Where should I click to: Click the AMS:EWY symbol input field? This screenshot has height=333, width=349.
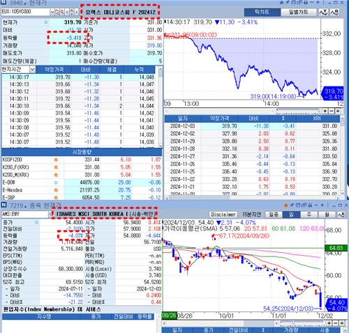(x=24, y=214)
